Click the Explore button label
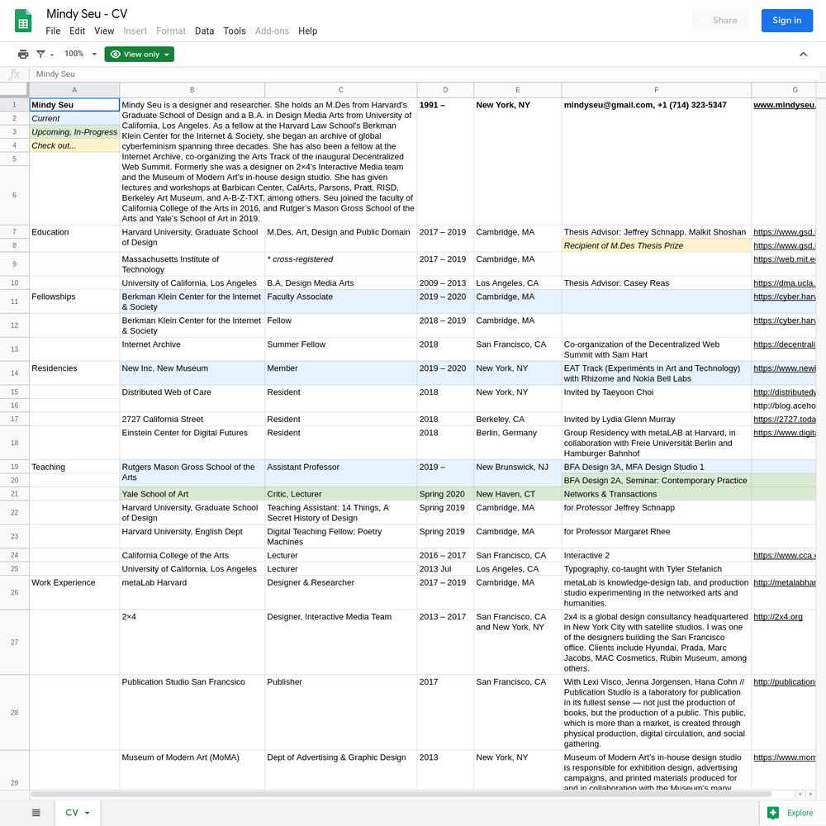This screenshot has height=826, width=826. [x=800, y=813]
